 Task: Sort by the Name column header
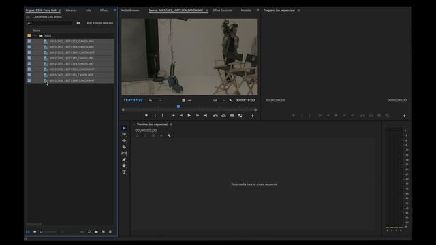[37, 31]
